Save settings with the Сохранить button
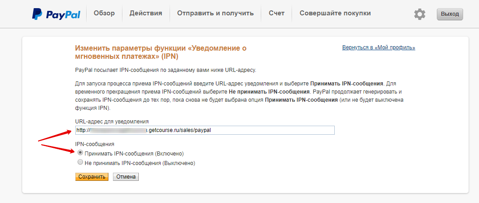The height and width of the screenshot is (203, 479). pos(92,177)
